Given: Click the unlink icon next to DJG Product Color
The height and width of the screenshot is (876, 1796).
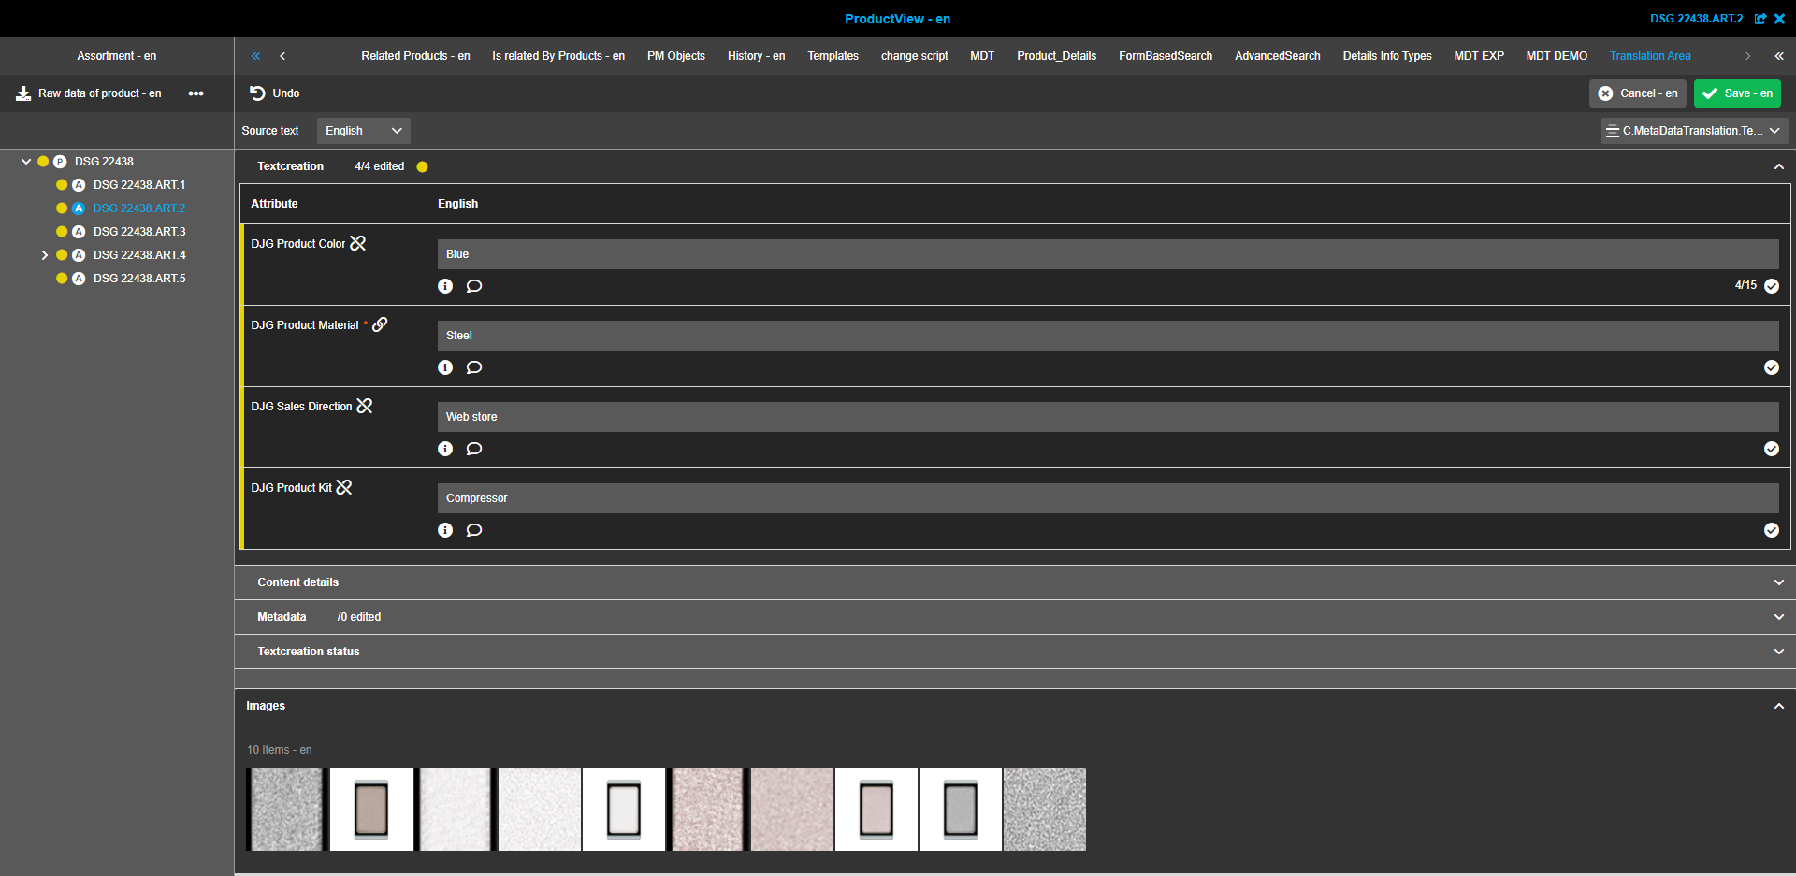Looking at the screenshot, I should point(358,243).
